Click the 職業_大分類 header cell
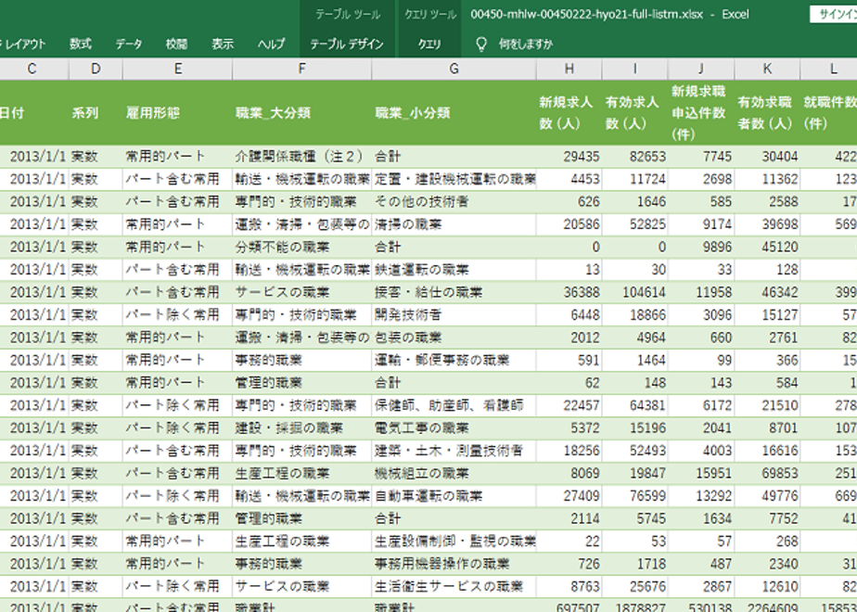 point(302,113)
